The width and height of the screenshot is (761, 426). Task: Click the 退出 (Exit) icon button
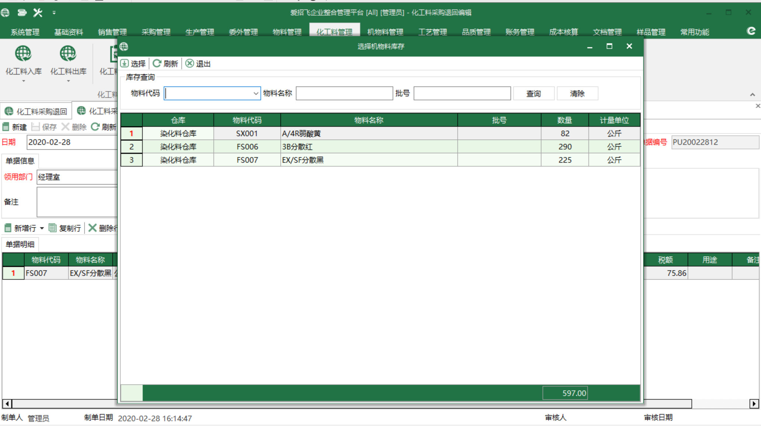pos(188,63)
